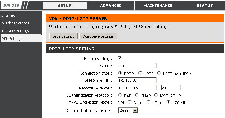Viewport: 225px width, 118px height.
Task: Toggle the Enable setting checkbox
Action: click(120, 58)
